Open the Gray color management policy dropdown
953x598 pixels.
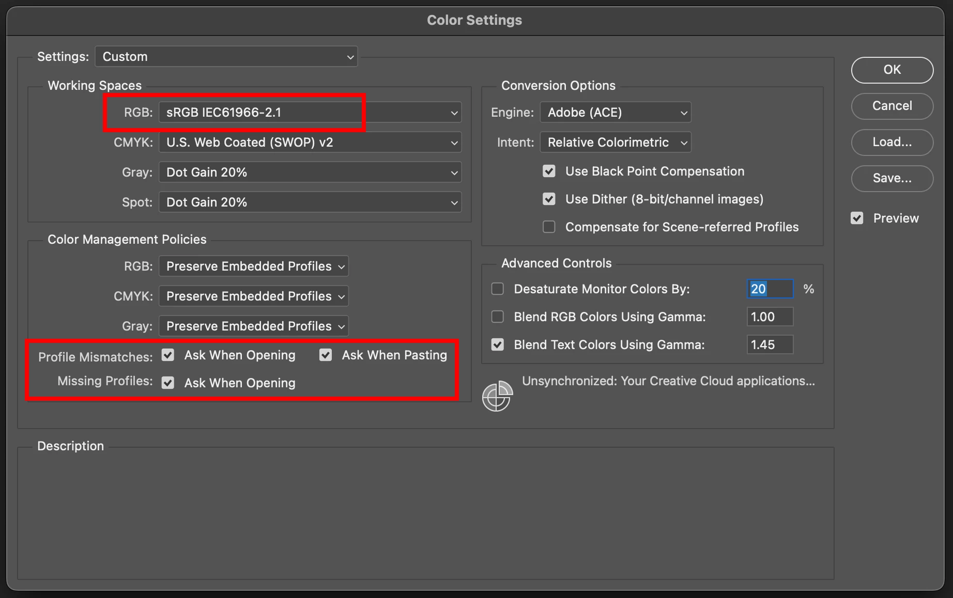tap(254, 326)
